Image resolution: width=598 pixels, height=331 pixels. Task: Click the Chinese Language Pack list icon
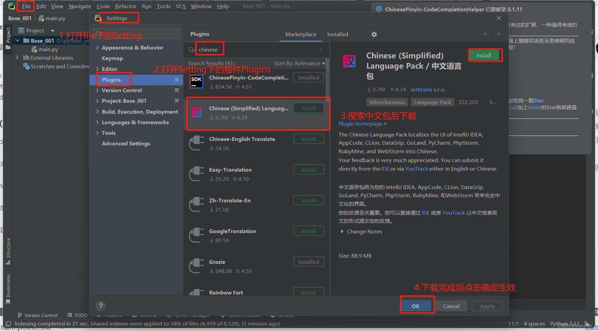click(196, 112)
